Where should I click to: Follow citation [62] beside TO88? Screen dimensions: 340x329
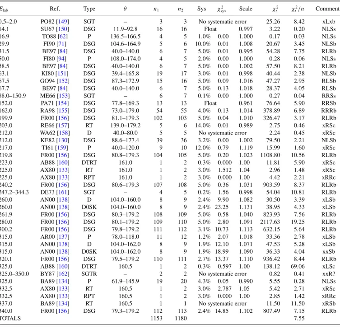63,37
